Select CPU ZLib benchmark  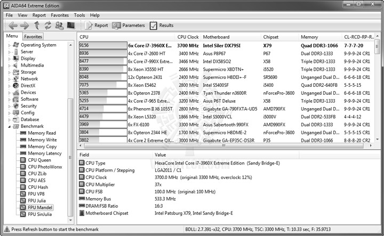click(x=37, y=174)
